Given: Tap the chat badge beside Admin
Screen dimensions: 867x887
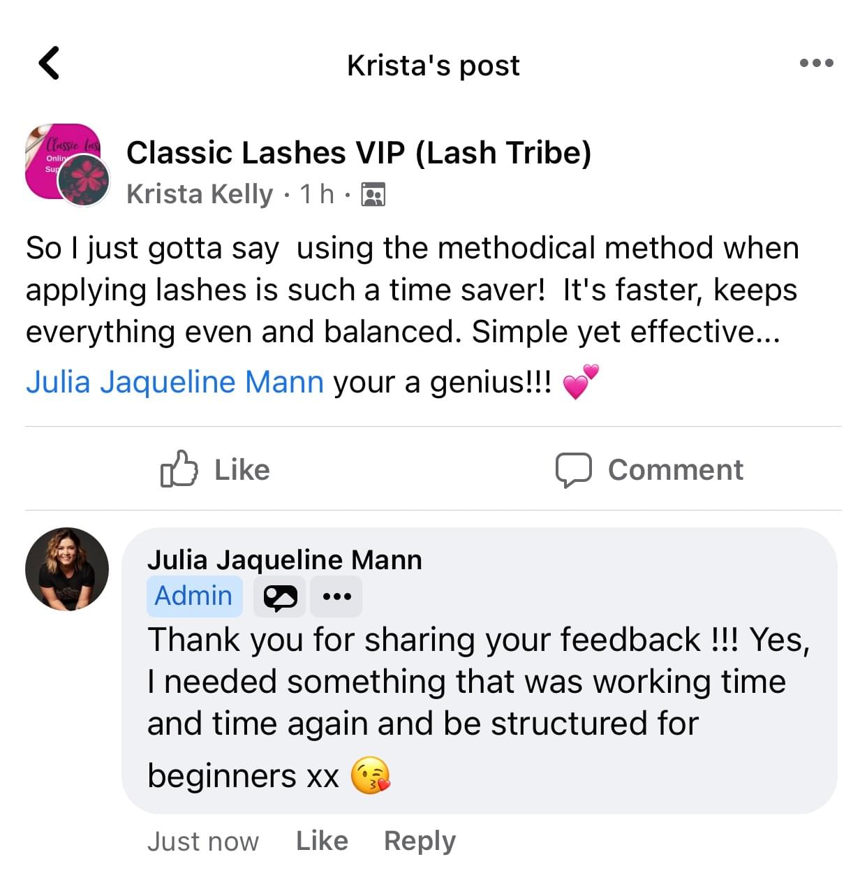Looking at the screenshot, I should [280, 596].
